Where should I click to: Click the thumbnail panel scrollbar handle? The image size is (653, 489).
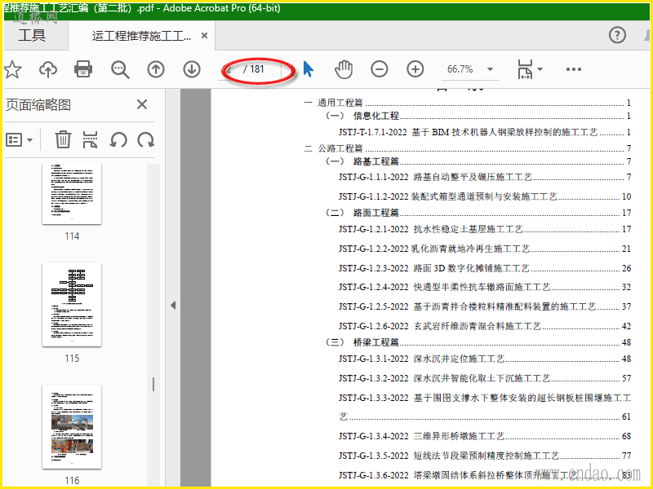153,384
